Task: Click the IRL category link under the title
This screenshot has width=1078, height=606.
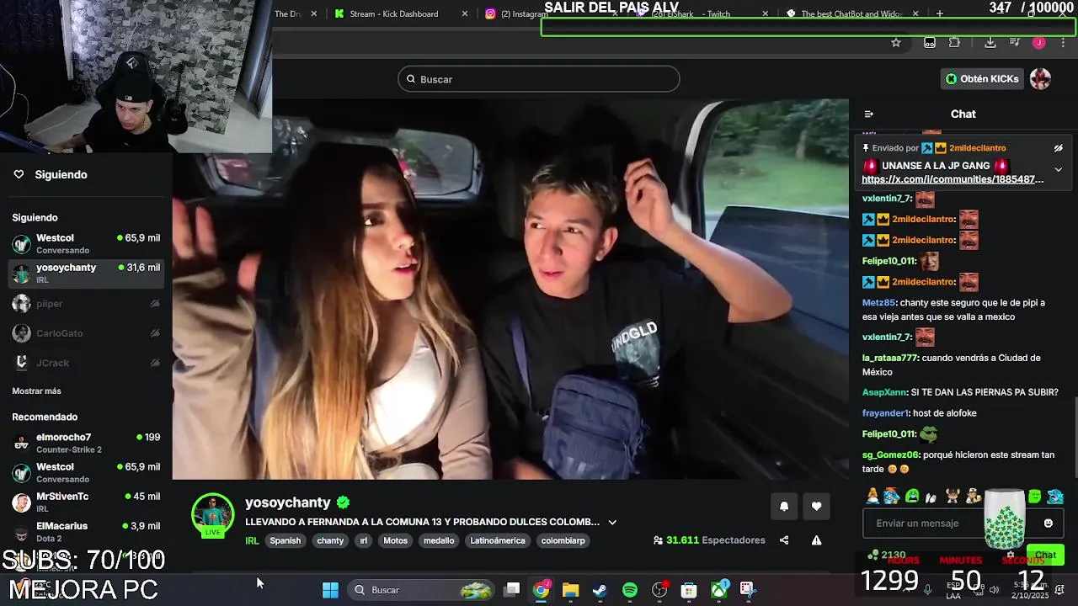Action: click(x=252, y=540)
